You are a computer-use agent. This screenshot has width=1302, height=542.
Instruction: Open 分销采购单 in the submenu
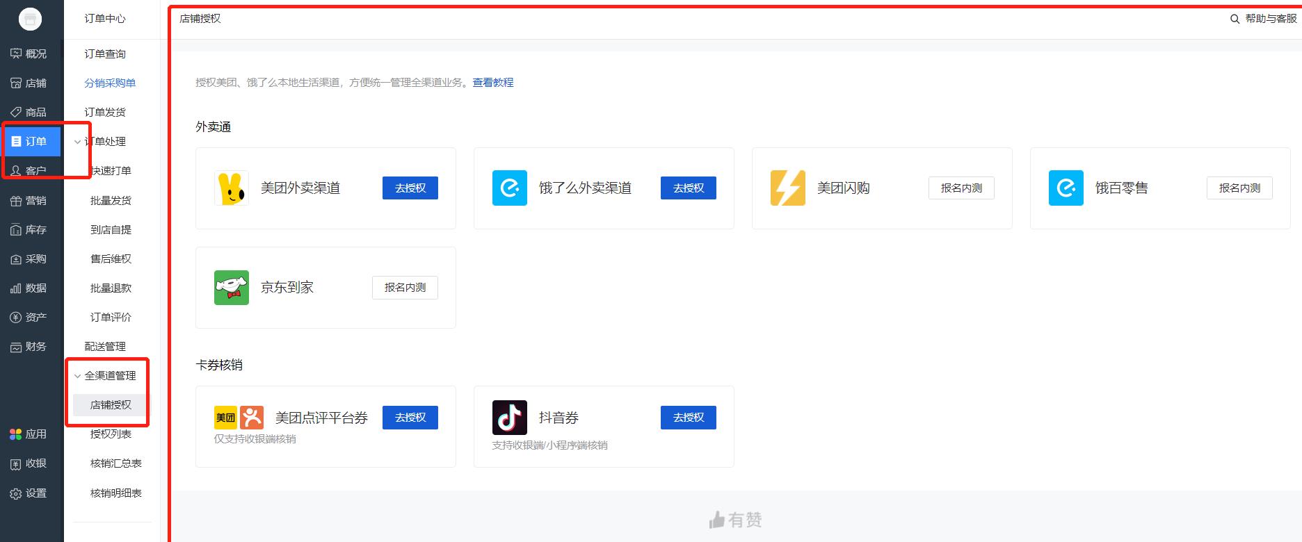[x=110, y=83]
